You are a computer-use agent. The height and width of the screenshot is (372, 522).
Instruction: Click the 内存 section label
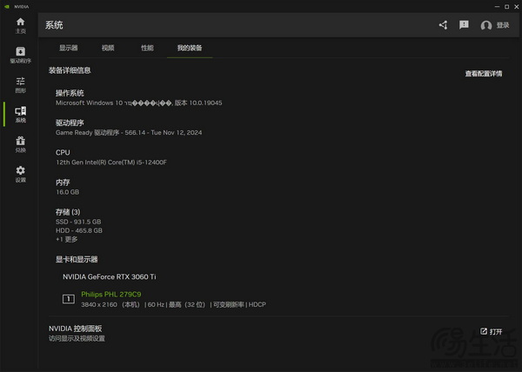[x=63, y=183]
